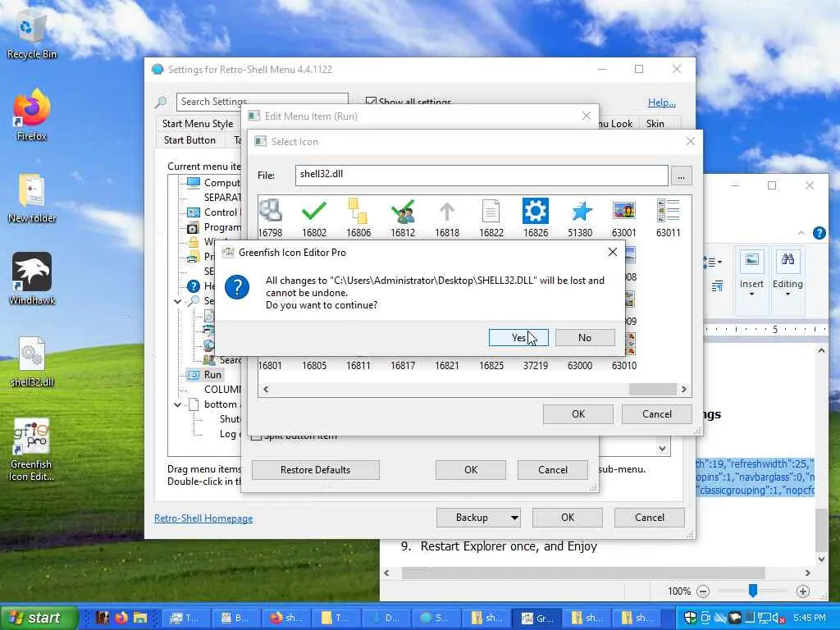This screenshot has width=840, height=630.
Task: Click the WordPad paragraph settings icon
Action: [717, 286]
